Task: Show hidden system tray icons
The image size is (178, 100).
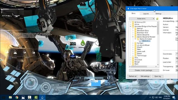Action: [150, 97]
